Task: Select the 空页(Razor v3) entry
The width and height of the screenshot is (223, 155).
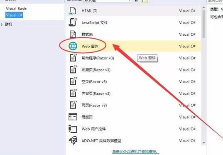Action: tap(94, 82)
